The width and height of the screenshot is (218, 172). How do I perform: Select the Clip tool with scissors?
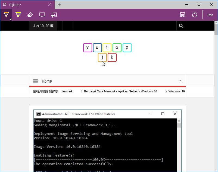[x=54, y=15]
